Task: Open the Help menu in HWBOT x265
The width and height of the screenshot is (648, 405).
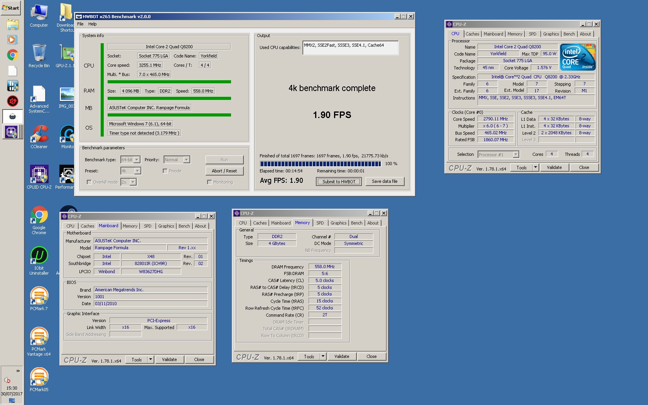Action: click(93, 24)
